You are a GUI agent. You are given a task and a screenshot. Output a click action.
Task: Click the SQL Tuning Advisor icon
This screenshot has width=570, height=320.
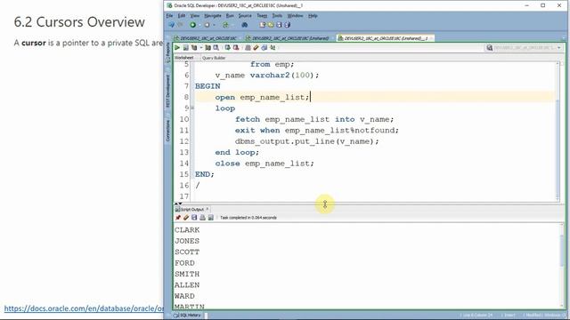[216, 47]
